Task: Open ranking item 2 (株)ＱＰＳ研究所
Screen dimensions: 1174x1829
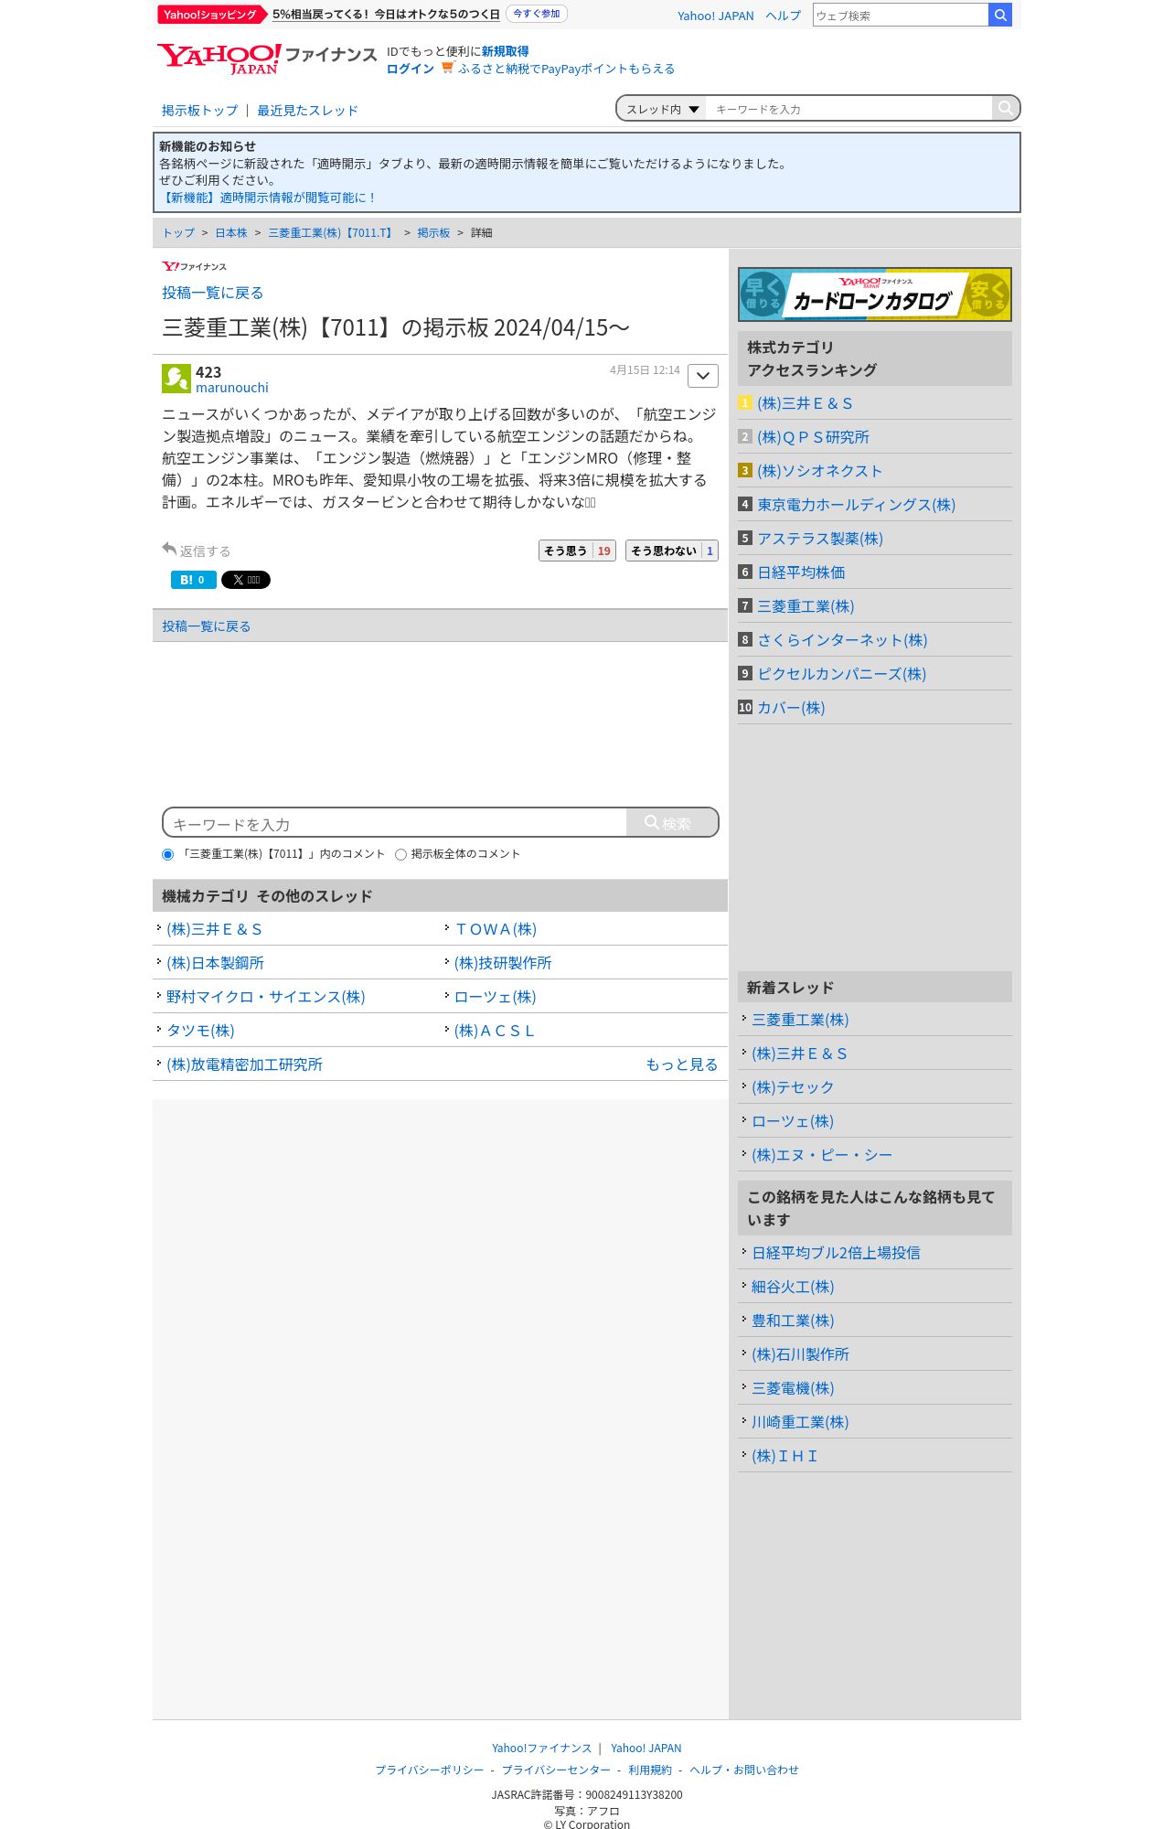Action: (813, 437)
